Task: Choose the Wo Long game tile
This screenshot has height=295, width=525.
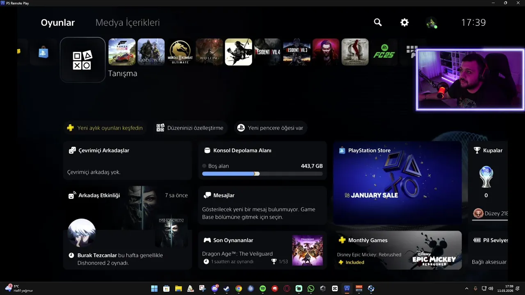Action: [209, 52]
